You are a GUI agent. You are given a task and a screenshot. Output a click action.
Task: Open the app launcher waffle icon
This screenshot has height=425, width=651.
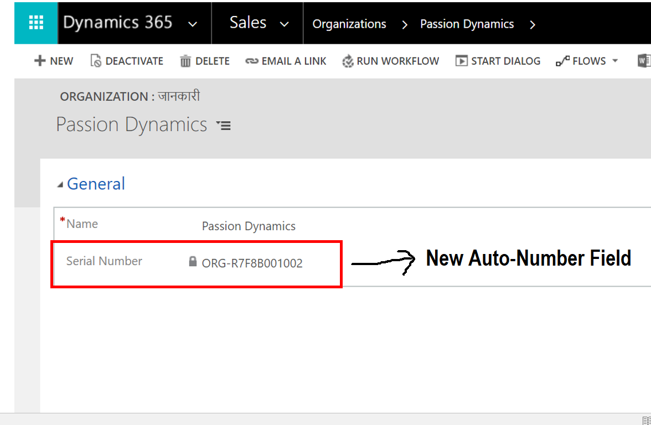click(x=36, y=23)
